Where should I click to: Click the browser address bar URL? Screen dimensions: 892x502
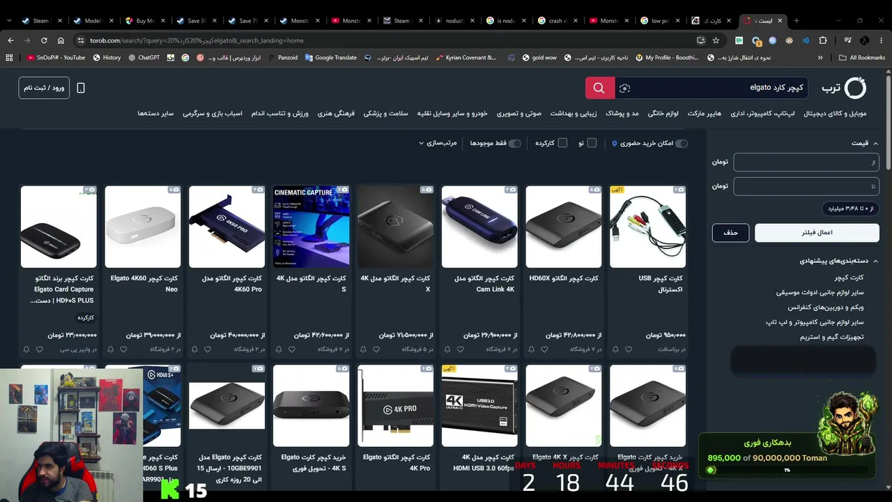(x=197, y=40)
